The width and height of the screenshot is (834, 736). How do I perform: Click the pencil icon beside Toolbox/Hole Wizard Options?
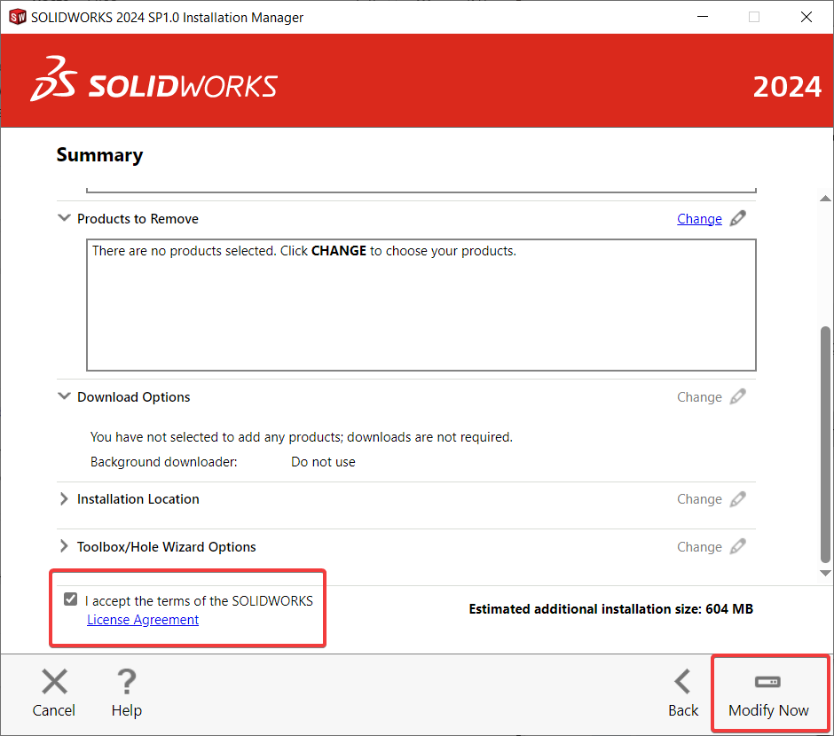pos(737,546)
